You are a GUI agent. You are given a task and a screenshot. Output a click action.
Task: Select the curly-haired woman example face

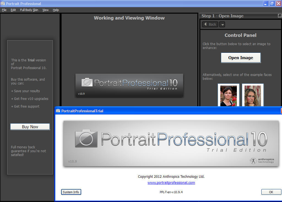click(253, 95)
